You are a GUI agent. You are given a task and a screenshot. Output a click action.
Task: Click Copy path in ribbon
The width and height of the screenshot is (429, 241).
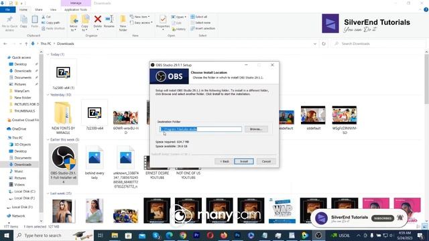[51, 23]
